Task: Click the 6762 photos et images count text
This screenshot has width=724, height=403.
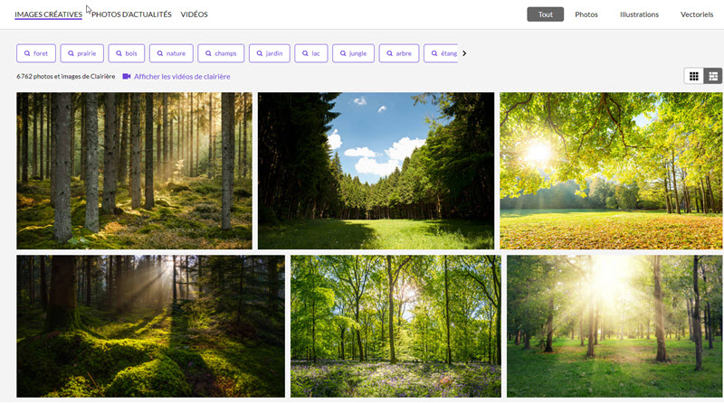Action: coord(65,77)
